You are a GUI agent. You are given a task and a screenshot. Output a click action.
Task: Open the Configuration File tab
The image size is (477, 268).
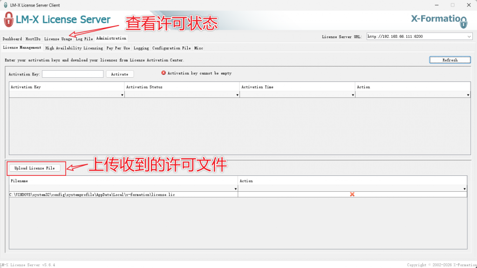click(171, 48)
